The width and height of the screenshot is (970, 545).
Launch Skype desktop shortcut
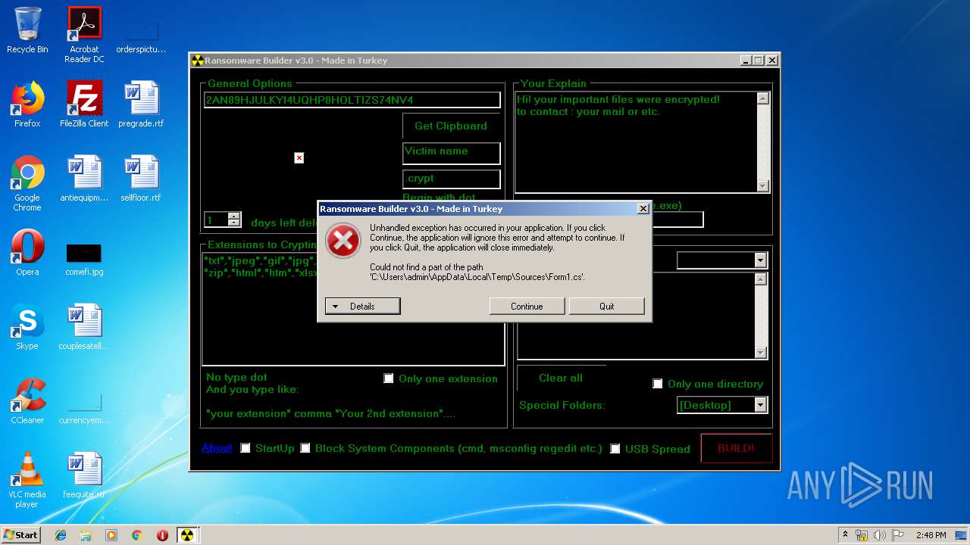27,327
